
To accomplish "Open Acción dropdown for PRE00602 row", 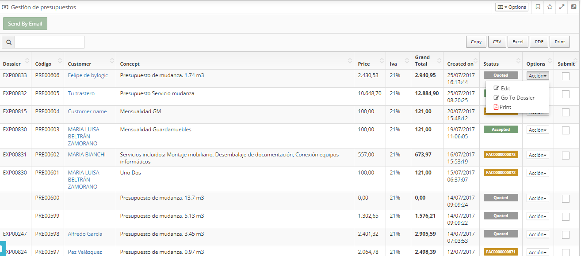I will point(538,155).
